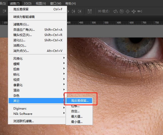Open 液化(L)... filter
This screenshot has height=135, width=163.
tap(37, 40)
